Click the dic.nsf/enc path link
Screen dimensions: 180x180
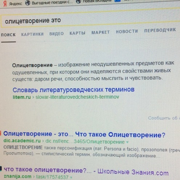pos(85,142)
